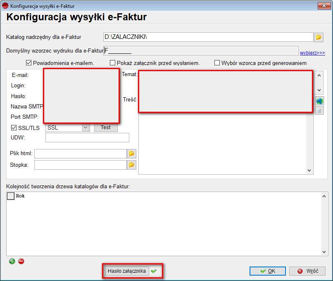Click the gray edit icon below globe
333x281 pixels.
coord(319,110)
